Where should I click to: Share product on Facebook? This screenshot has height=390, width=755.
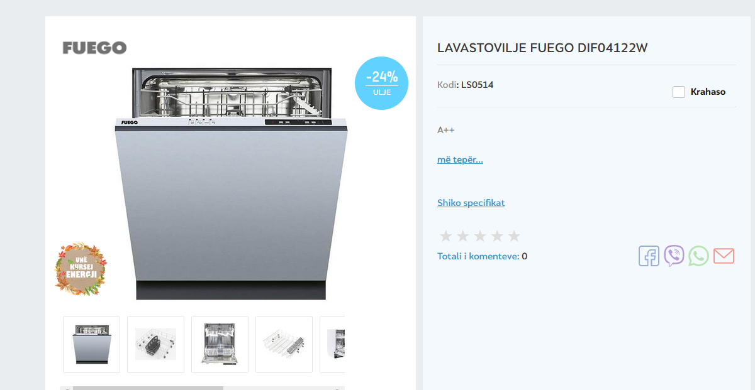[649, 256]
